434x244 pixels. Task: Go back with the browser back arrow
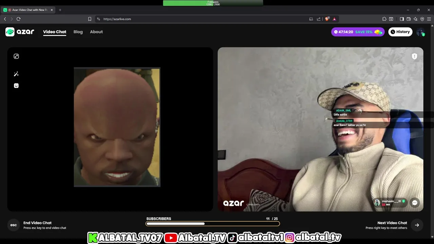pyautogui.click(x=5, y=19)
